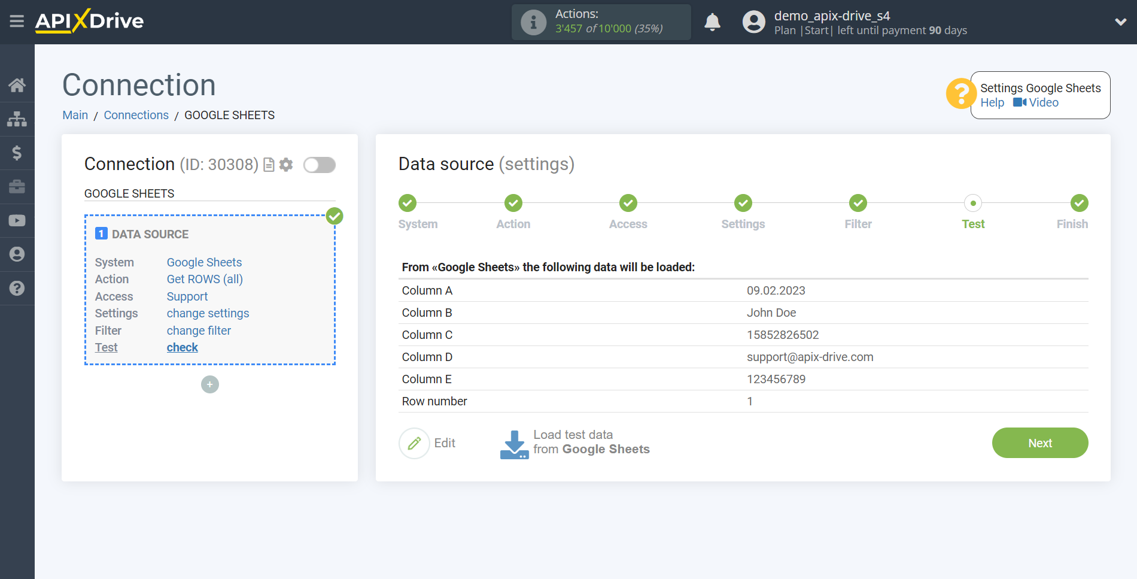Click the Column D label
This screenshot has height=579, width=1137.
click(x=427, y=357)
